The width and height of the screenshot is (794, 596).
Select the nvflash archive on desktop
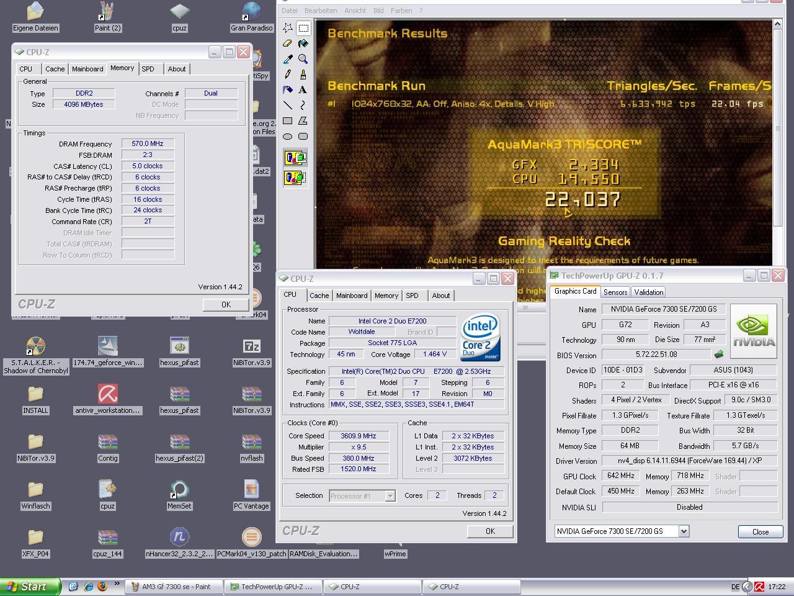point(251,446)
